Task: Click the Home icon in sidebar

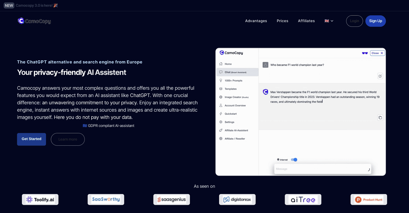Action: pyautogui.click(x=221, y=64)
